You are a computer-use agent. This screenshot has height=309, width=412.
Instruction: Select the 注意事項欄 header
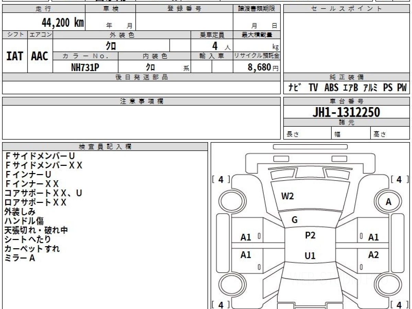click(141, 101)
